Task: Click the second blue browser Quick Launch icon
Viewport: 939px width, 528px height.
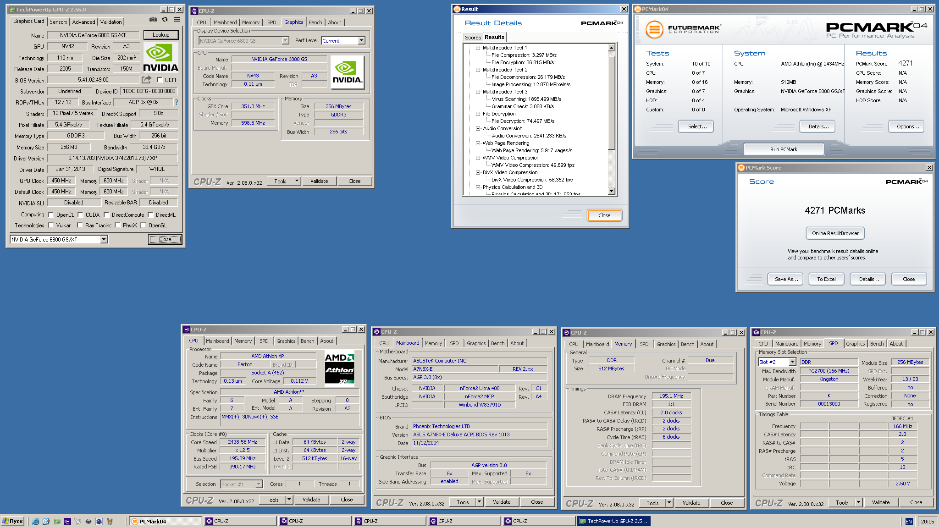Action: [46, 521]
